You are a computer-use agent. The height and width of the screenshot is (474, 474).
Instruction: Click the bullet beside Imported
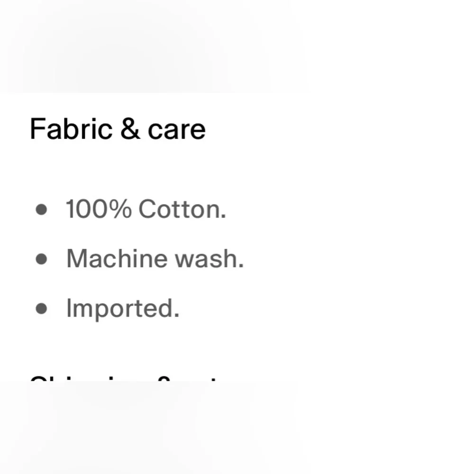point(41,309)
